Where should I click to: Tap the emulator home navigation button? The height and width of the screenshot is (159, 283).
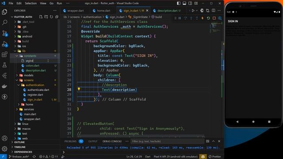tap(253, 122)
